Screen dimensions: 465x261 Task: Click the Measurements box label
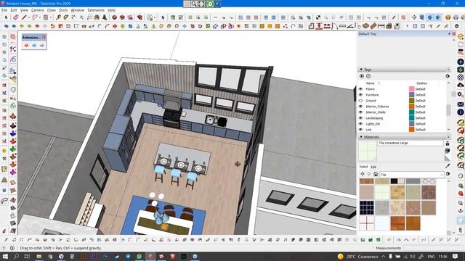point(388,248)
